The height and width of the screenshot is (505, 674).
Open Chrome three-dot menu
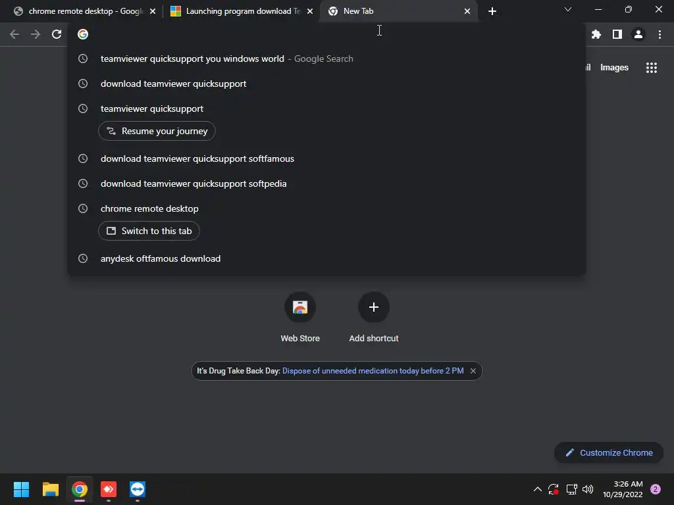click(660, 34)
